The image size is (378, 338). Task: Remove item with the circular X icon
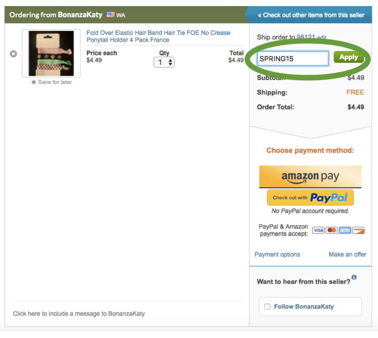coord(13,54)
